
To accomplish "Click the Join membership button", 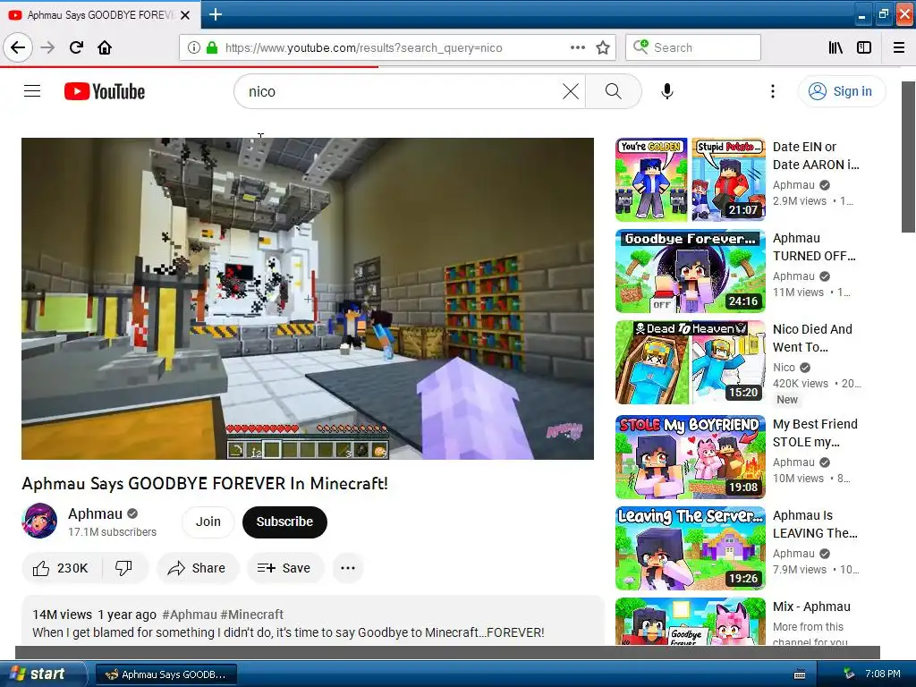I will [208, 522].
